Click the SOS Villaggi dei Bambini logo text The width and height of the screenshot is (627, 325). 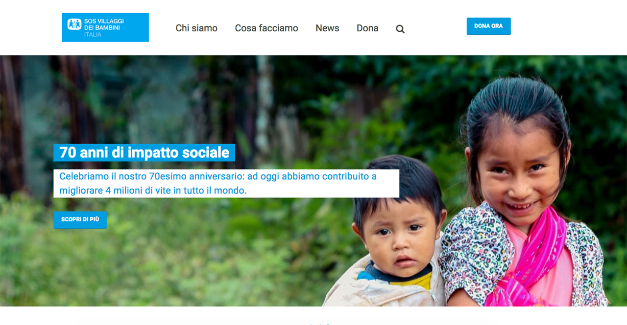click(x=104, y=25)
